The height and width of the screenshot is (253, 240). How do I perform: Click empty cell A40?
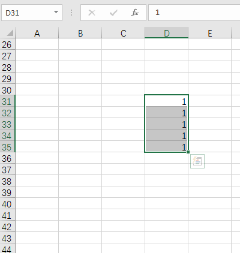[x=37, y=203]
